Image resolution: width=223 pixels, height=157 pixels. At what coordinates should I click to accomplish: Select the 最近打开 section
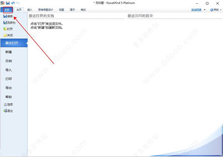click(14, 43)
